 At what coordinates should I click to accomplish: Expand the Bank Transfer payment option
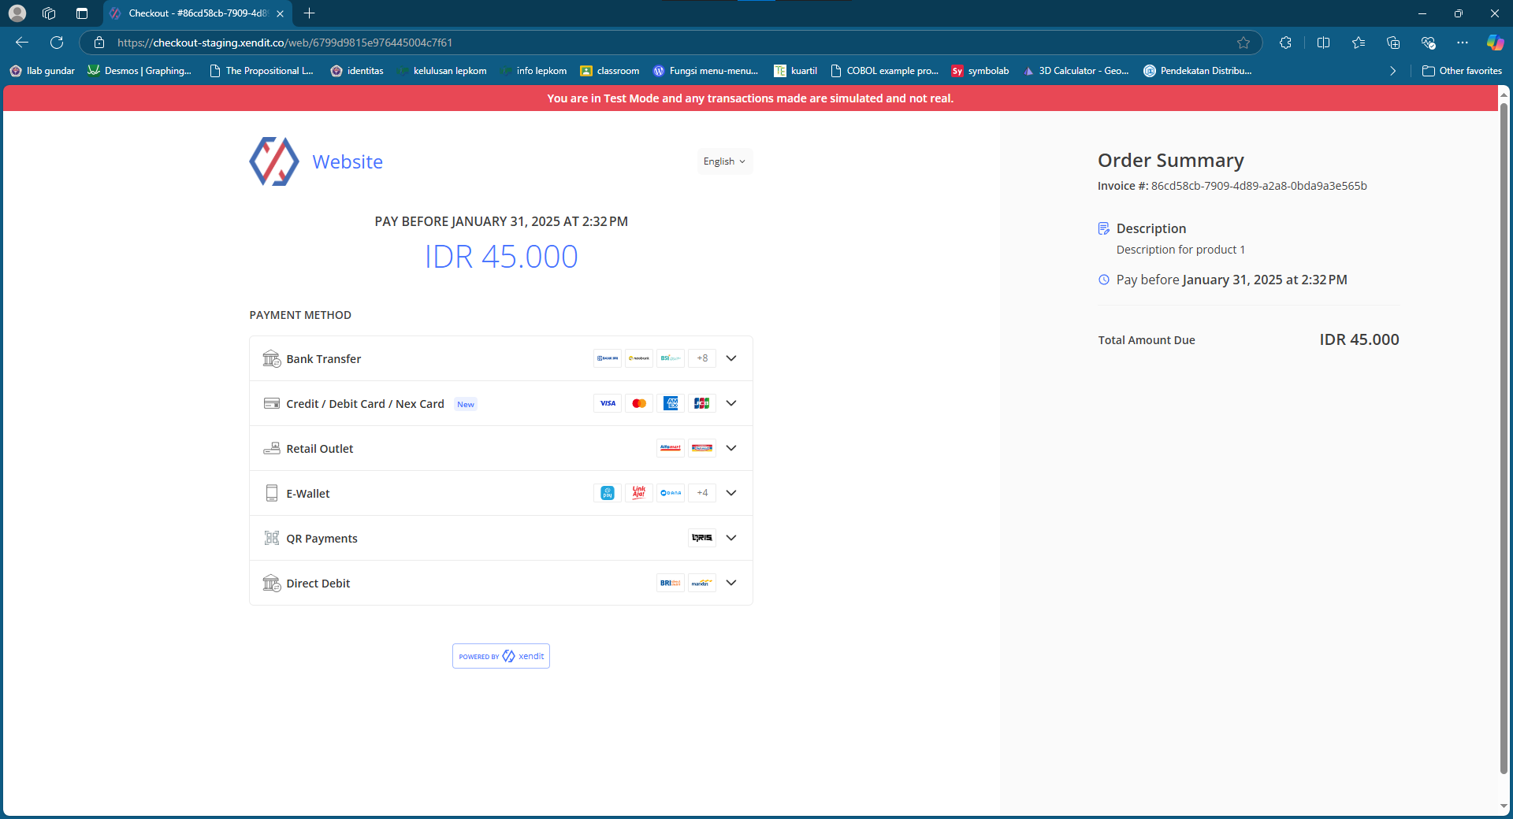(x=501, y=358)
